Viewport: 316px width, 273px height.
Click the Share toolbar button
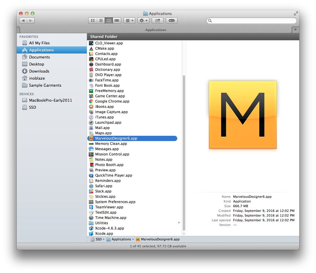[158, 21]
